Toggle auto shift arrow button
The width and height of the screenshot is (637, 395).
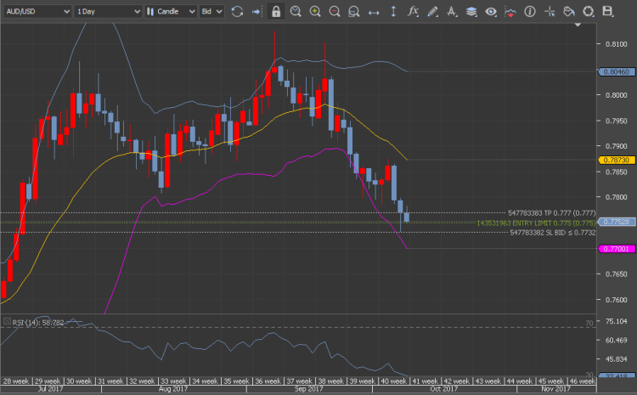tap(256, 12)
